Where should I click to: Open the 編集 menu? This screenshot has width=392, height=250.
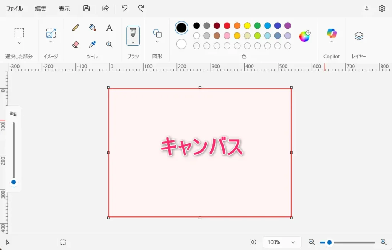41,9
